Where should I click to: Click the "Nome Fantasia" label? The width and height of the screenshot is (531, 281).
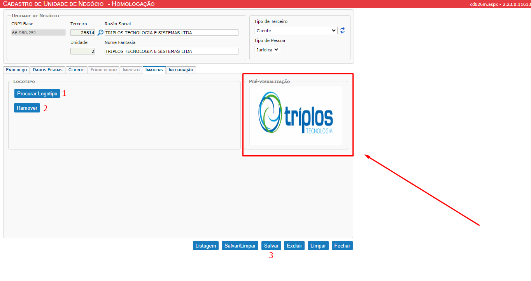click(x=120, y=42)
